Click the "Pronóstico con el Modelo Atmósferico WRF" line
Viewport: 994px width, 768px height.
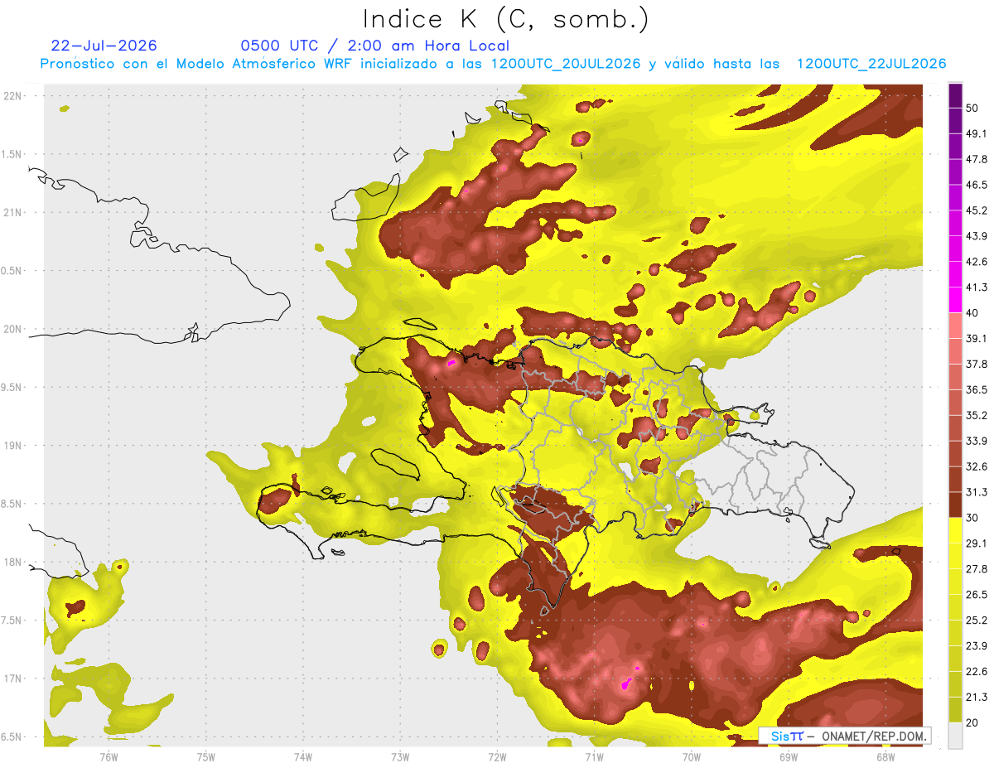coord(493,64)
